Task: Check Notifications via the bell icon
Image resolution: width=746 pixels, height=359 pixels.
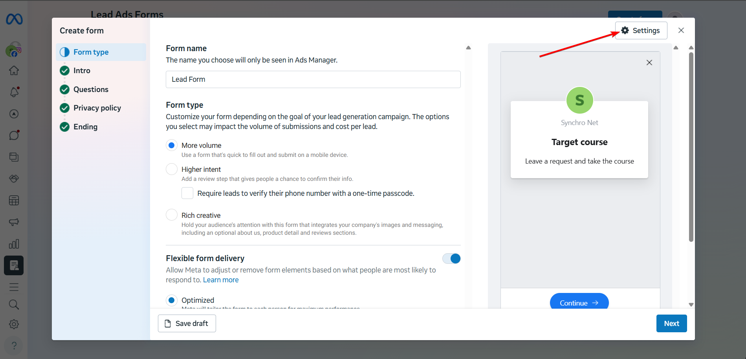Action: [x=14, y=92]
